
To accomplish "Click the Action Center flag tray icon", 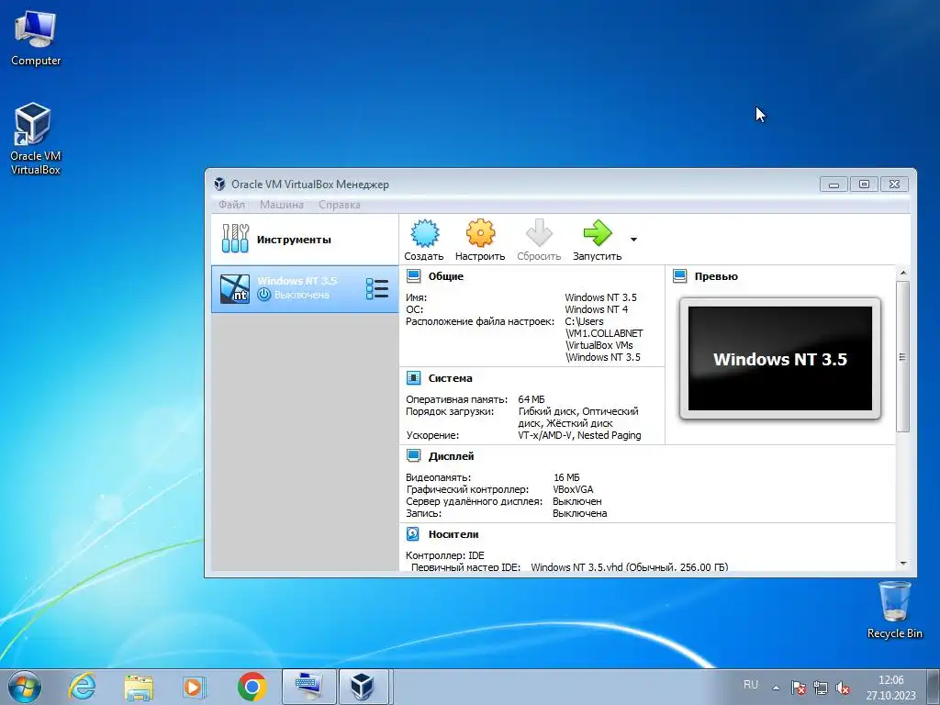I will 799,688.
